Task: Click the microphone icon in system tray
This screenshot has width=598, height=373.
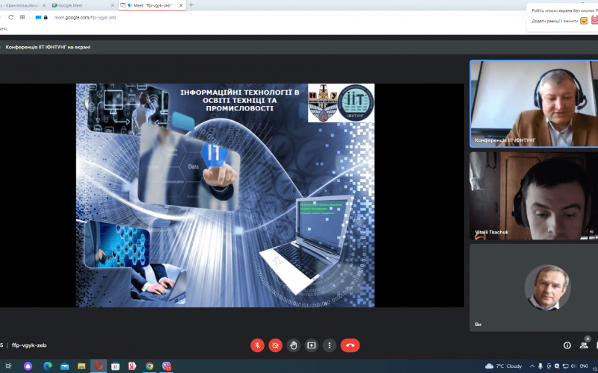Action: [x=540, y=366]
